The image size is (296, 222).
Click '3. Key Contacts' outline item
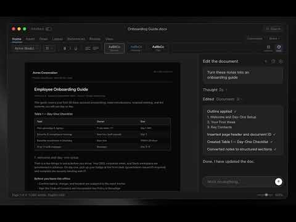[x=220, y=127]
